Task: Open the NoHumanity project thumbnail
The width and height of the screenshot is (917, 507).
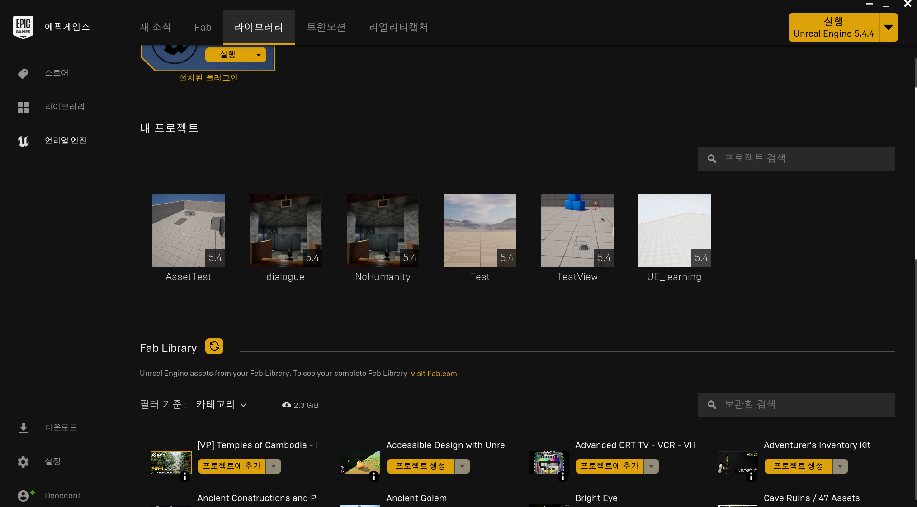Action: [x=383, y=231]
